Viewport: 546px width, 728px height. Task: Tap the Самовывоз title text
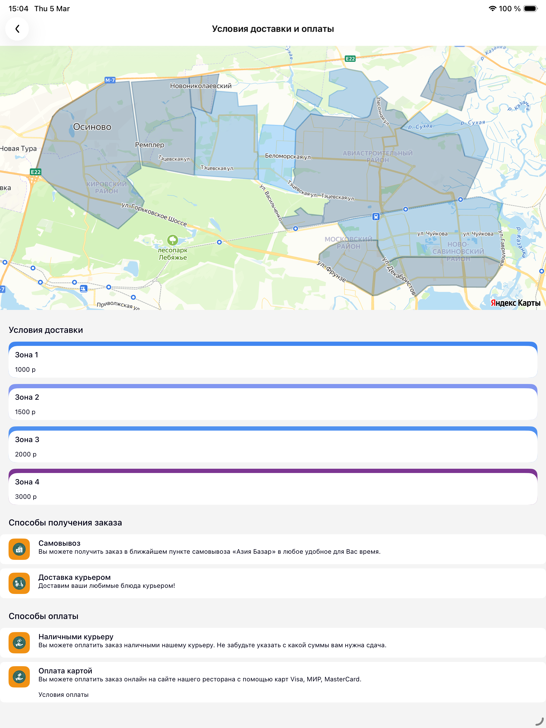59,543
